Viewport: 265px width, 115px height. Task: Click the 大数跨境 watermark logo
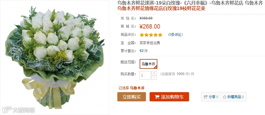19,110
